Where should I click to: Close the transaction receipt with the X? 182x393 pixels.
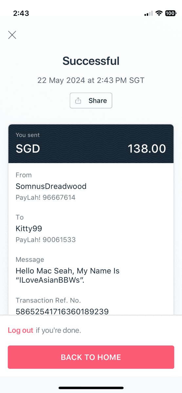pyautogui.click(x=12, y=35)
